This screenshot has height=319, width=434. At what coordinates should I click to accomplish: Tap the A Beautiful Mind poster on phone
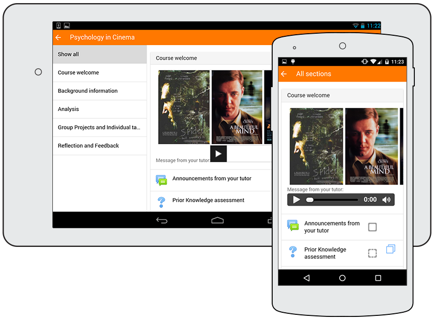point(371,146)
